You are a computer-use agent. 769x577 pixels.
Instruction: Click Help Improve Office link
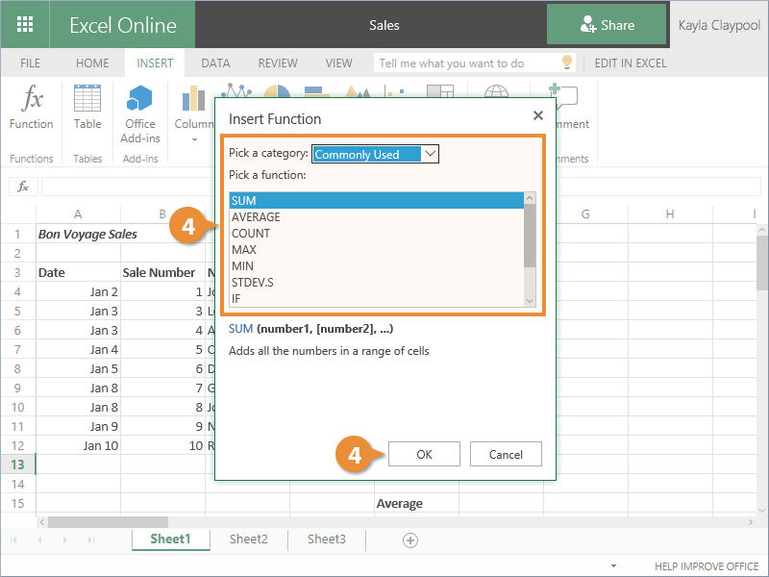[707, 567]
